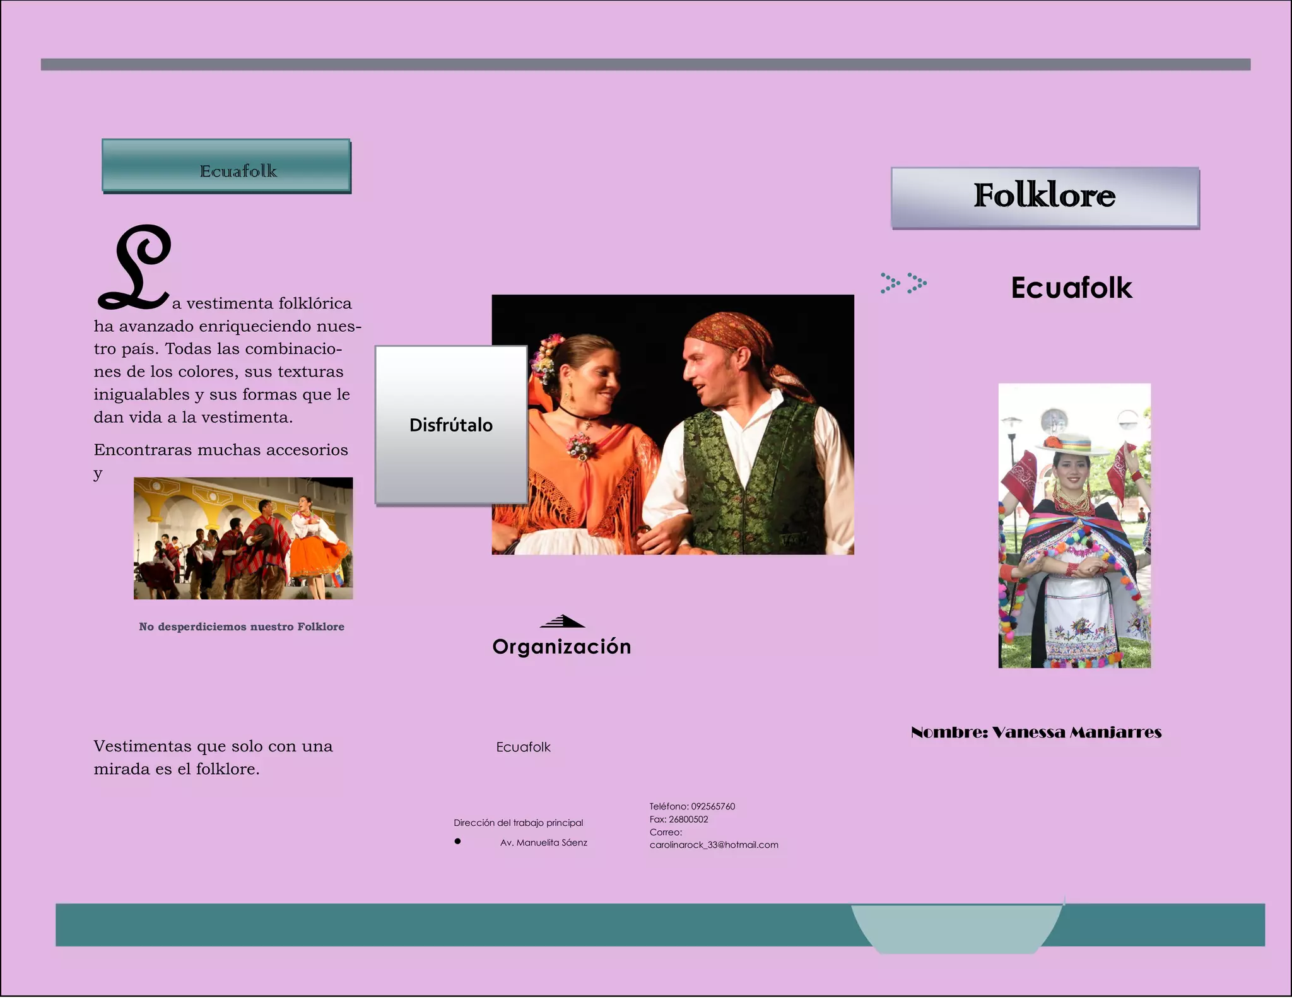Click the Av. Manuelita Sáenz address text
The image size is (1292, 998).
pyautogui.click(x=543, y=842)
